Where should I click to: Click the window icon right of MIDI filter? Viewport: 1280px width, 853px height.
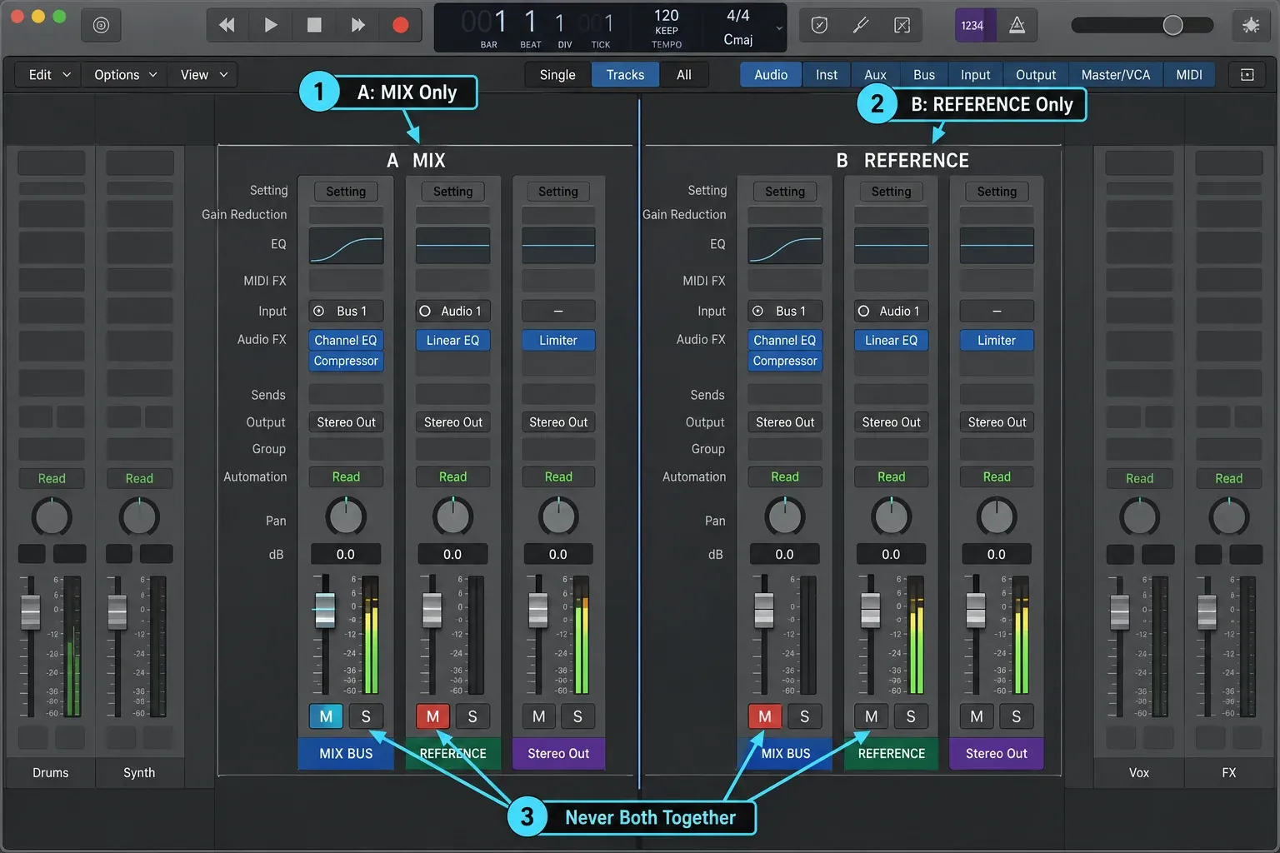point(1247,75)
